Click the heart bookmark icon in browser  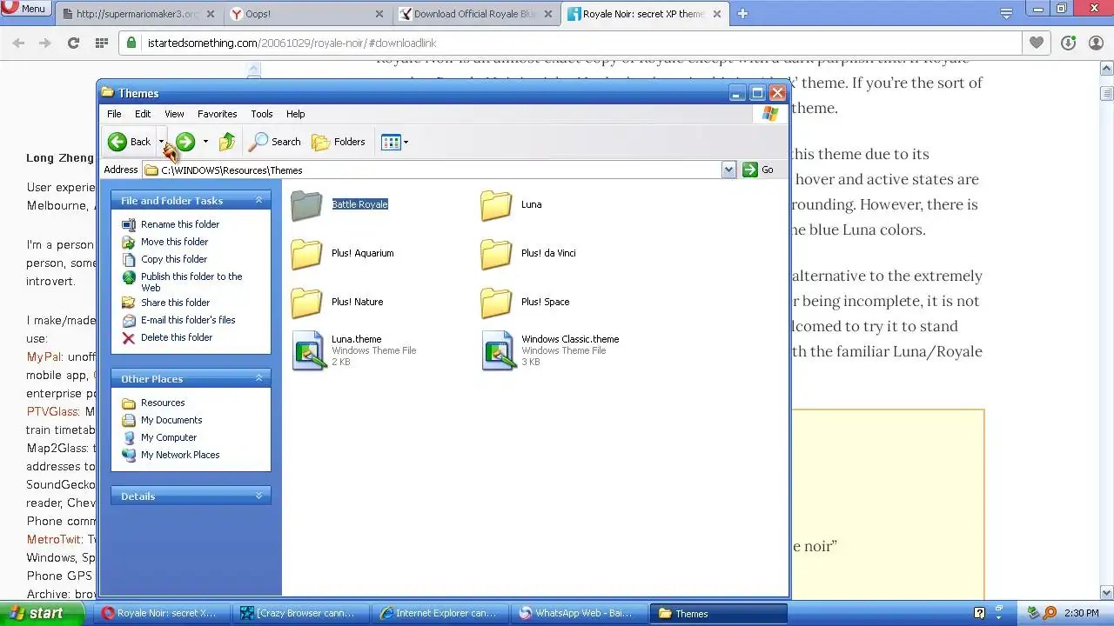click(x=1036, y=43)
